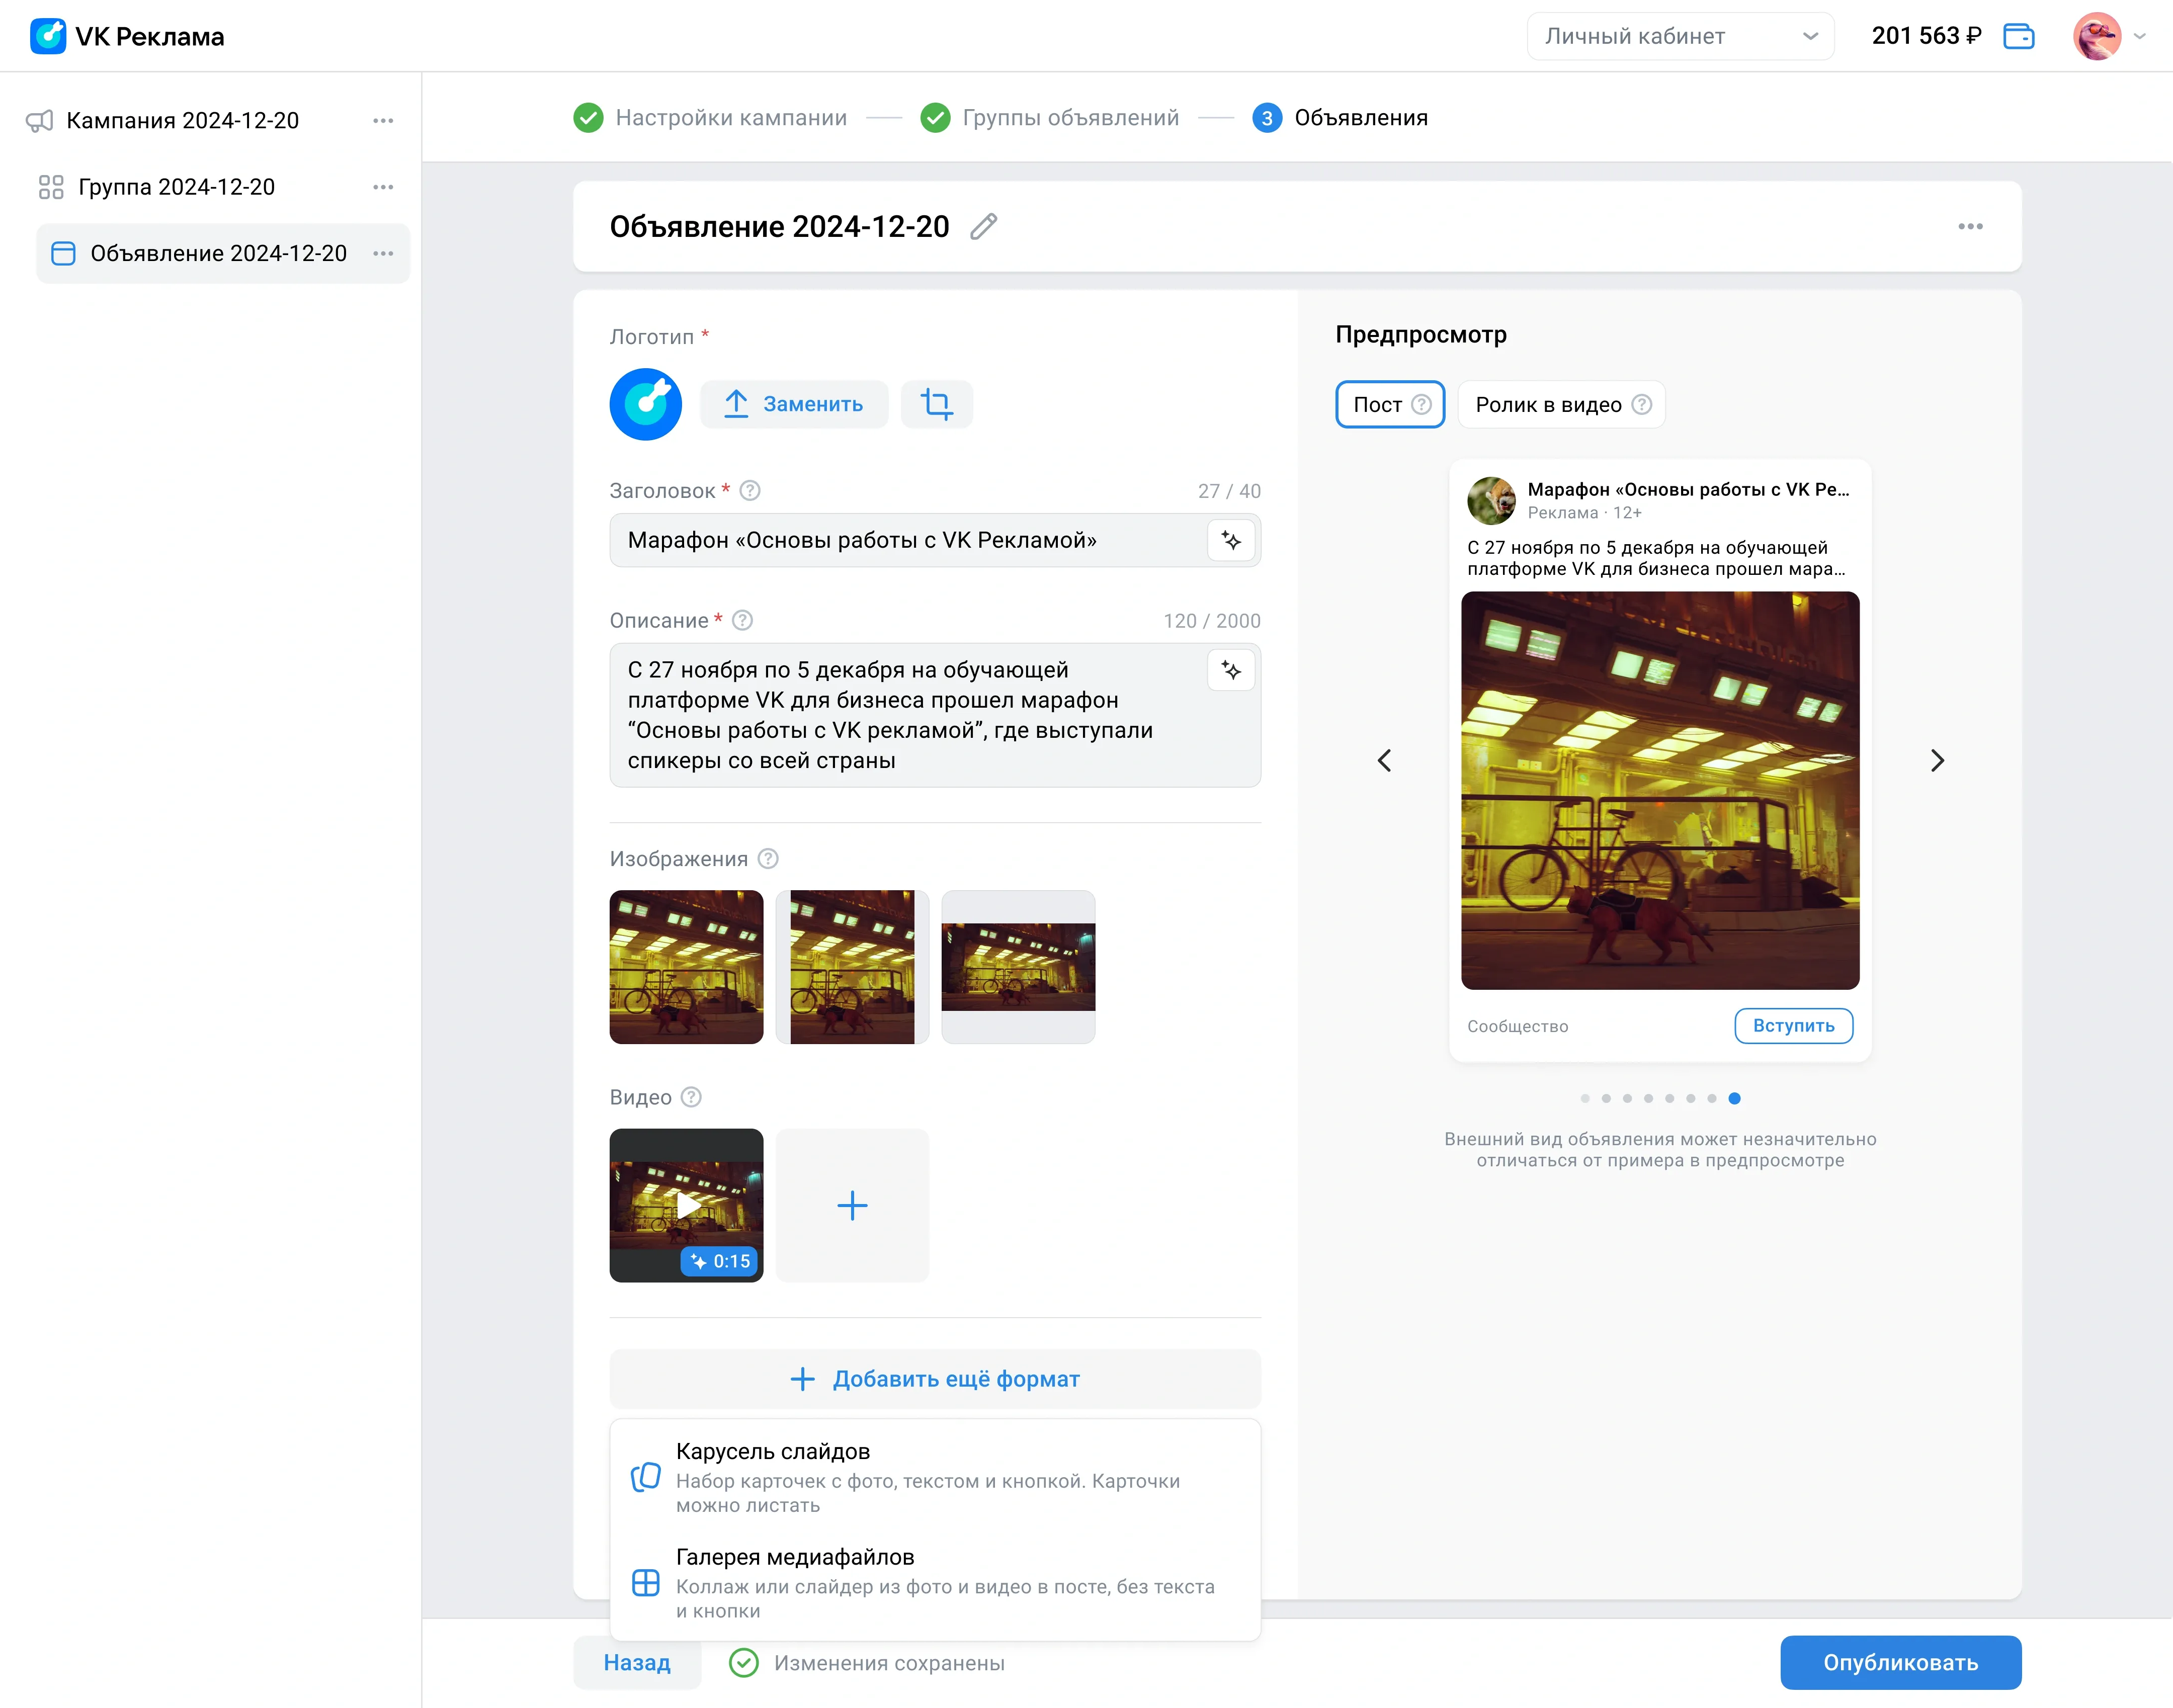
Task: Click Изменения сохранены status icon
Action: [743, 1662]
